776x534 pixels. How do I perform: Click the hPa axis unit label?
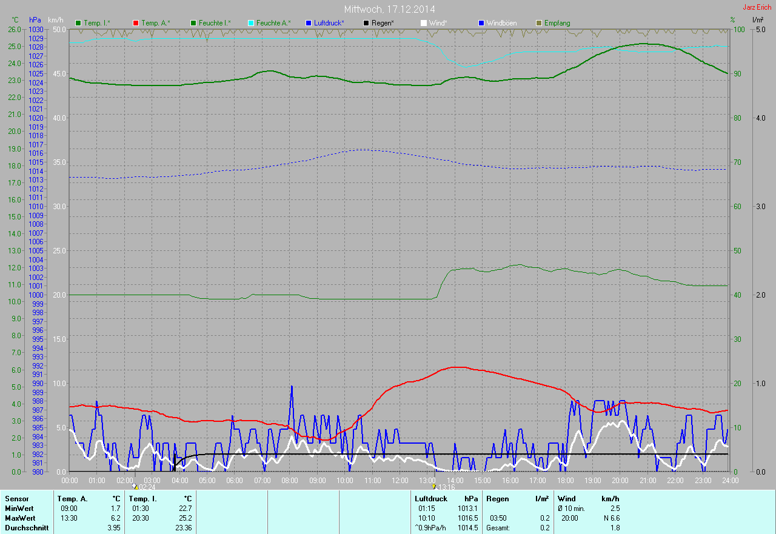click(x=35, y=21)
